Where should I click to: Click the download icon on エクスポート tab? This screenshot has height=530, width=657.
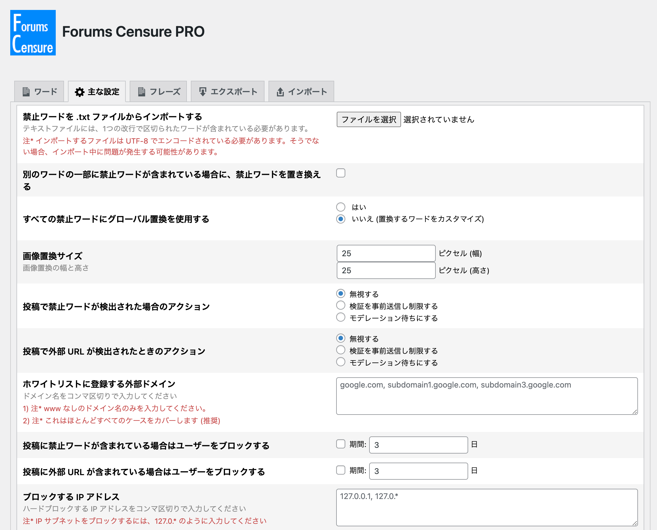pyautogui.click(x=203, y=92)
